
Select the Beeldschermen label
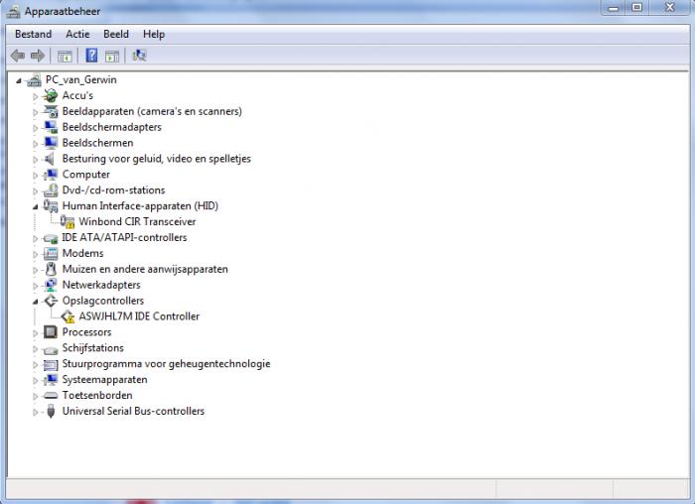coord(97,143)
